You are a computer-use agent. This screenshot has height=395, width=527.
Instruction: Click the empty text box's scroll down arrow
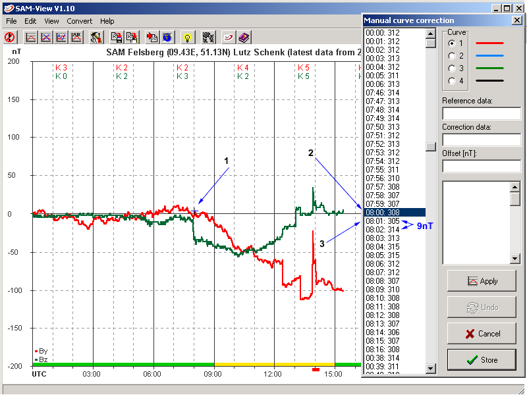point(515,258)
